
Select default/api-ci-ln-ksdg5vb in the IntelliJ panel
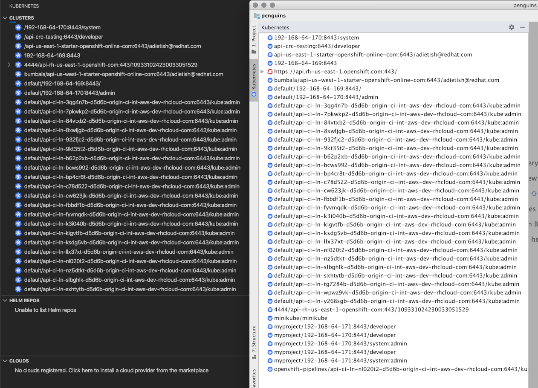(x=396, y=233)
